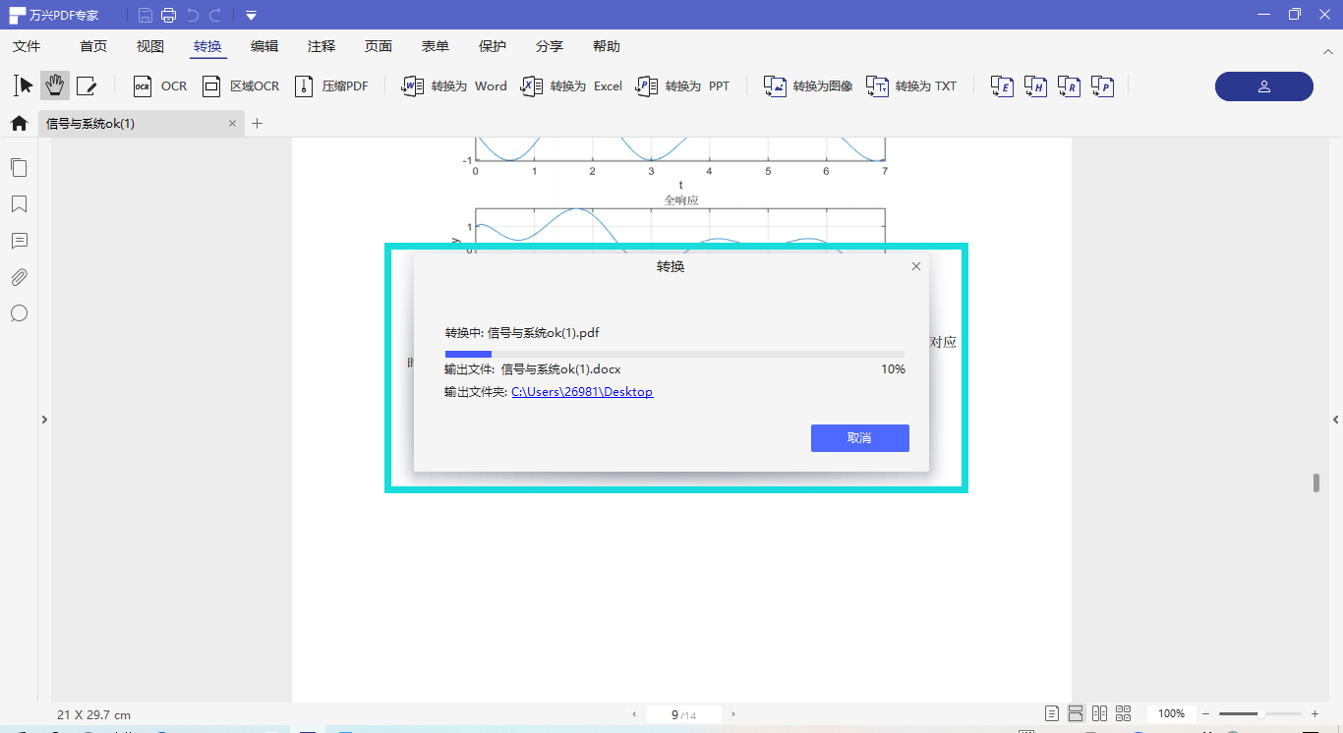This screenshot has height=733, width=1343.
Task: Click the vertical scrollbar thumb
Action: pos(1316,482)
